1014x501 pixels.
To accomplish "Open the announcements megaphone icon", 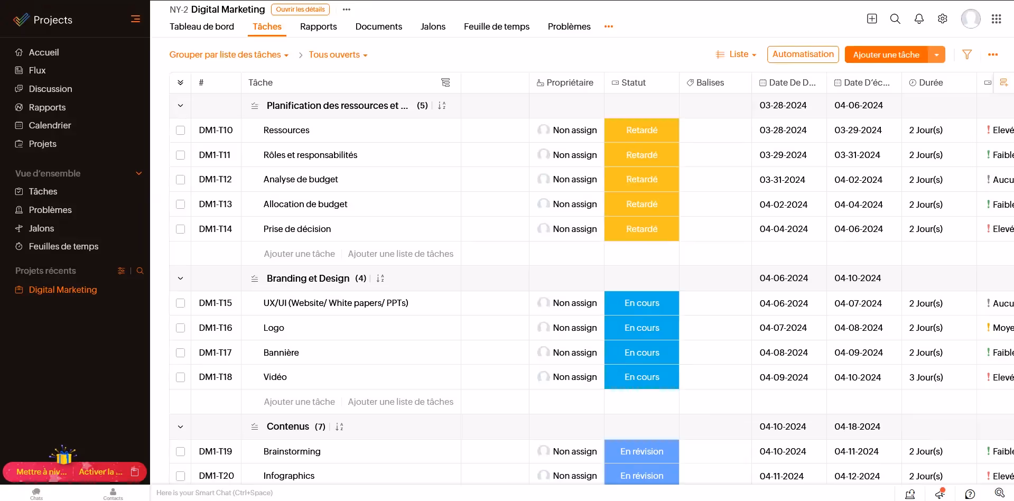I will click(940, 494).
